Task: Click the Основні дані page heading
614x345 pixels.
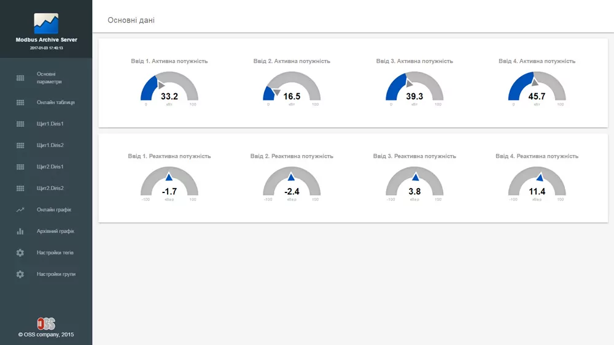Action: pyautogui.click(x=131, y=20)
